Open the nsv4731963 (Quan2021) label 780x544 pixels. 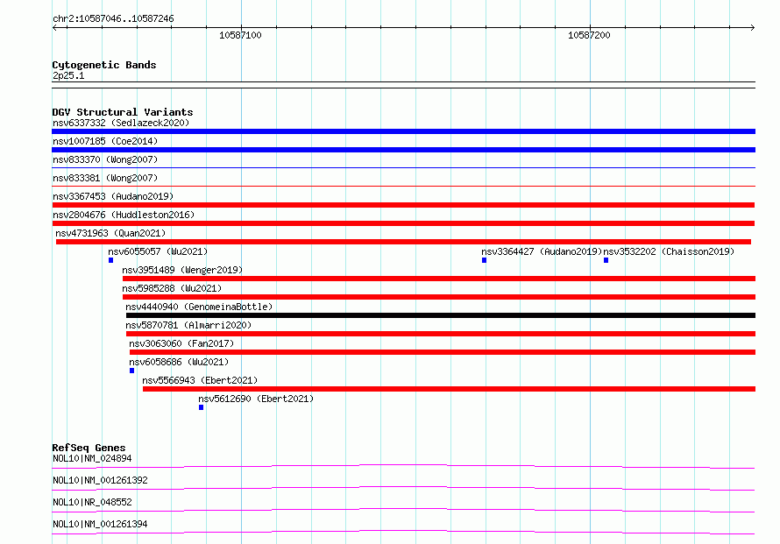coord(110,233)
